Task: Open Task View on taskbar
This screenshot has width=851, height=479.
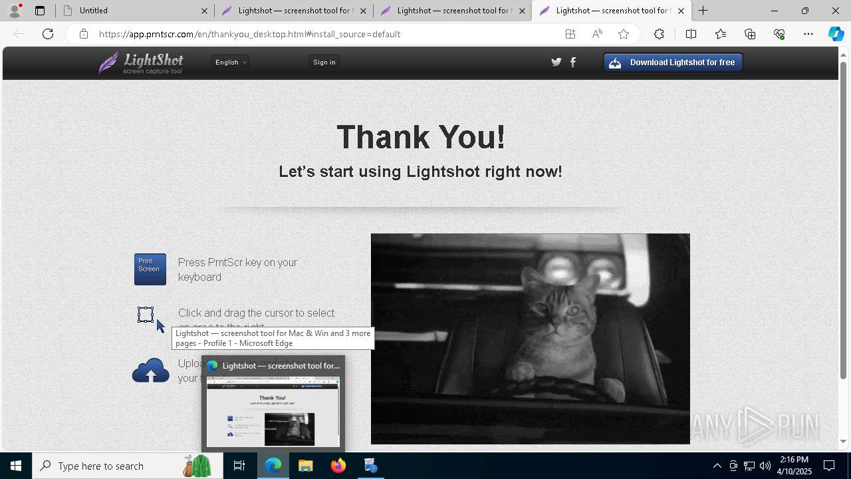Action: coord(239,466)
